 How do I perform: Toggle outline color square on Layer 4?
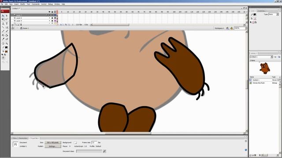(55, 21)
